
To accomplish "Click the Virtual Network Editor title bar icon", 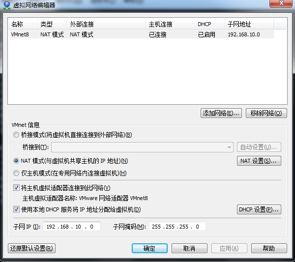I will (7, 5).
